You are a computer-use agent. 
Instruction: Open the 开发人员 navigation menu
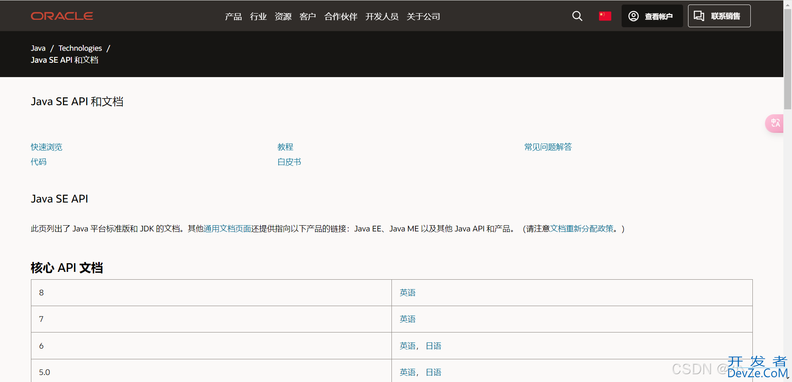coord(382,17)
